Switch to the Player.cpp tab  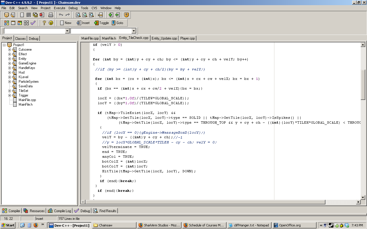[188, 38]
